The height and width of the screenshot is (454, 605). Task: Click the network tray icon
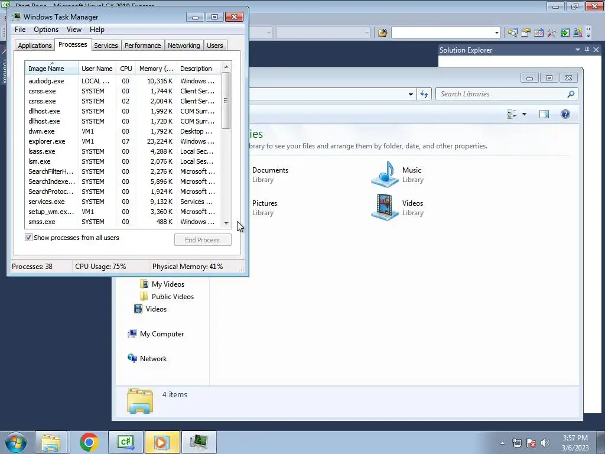tap(516, 443)
